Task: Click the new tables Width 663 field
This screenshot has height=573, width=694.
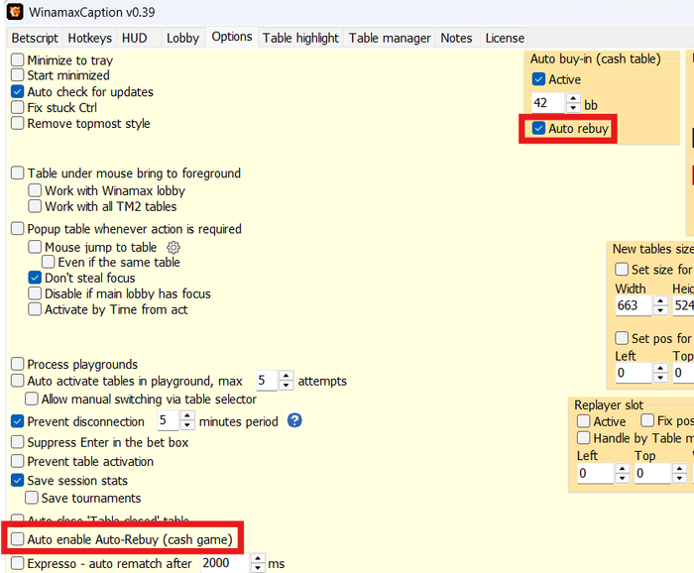Action: [x=634, y=305]
